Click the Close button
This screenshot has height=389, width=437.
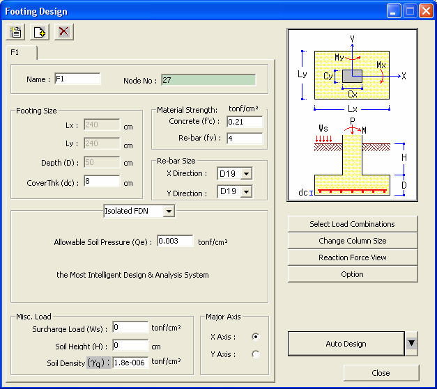(x=381, y=373)
